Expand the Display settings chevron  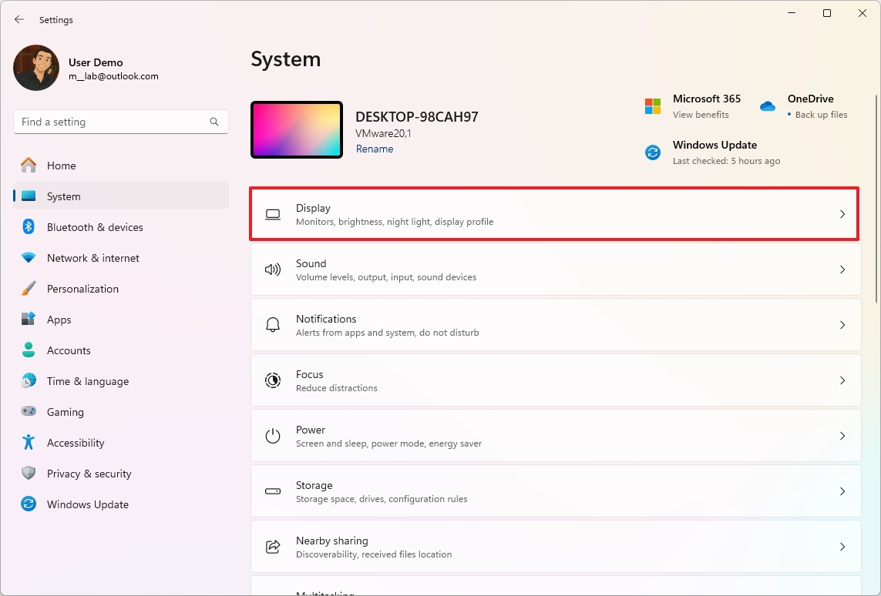[842, 214]
